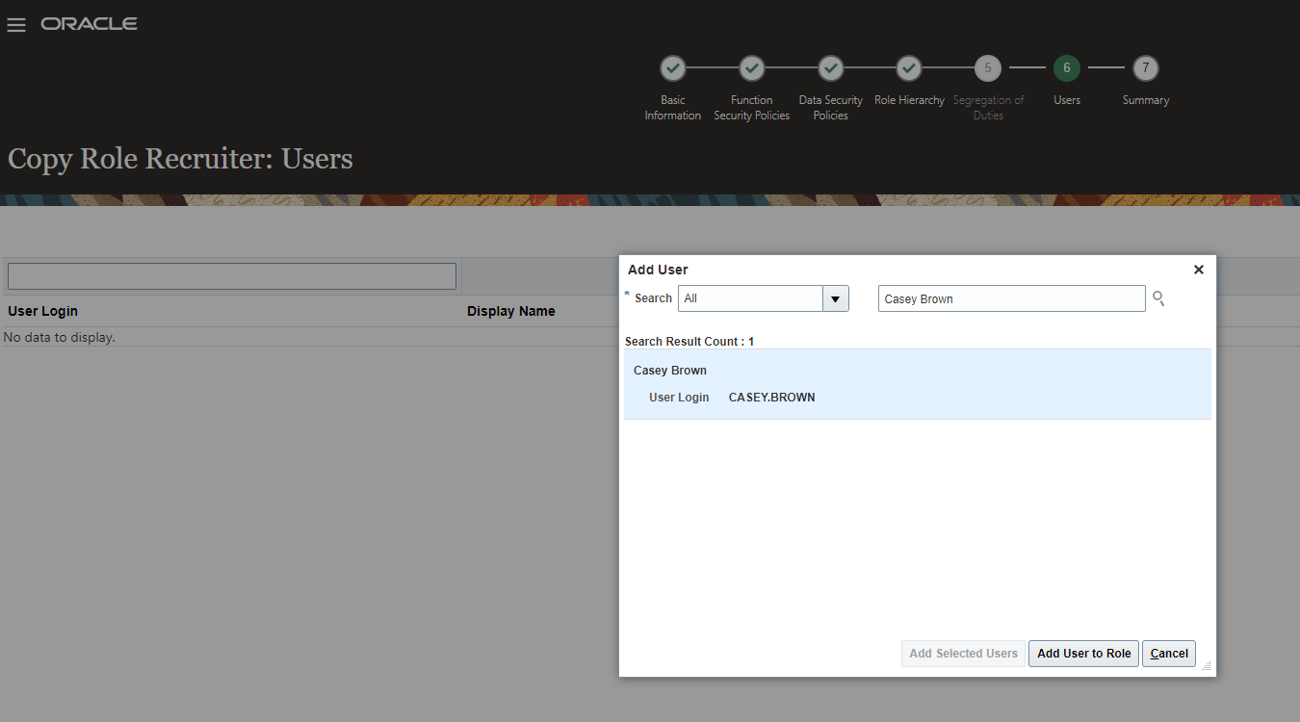Click the Data Security Policies step icon
This screenshot has width=1300, height=722.
click(830, 68)
